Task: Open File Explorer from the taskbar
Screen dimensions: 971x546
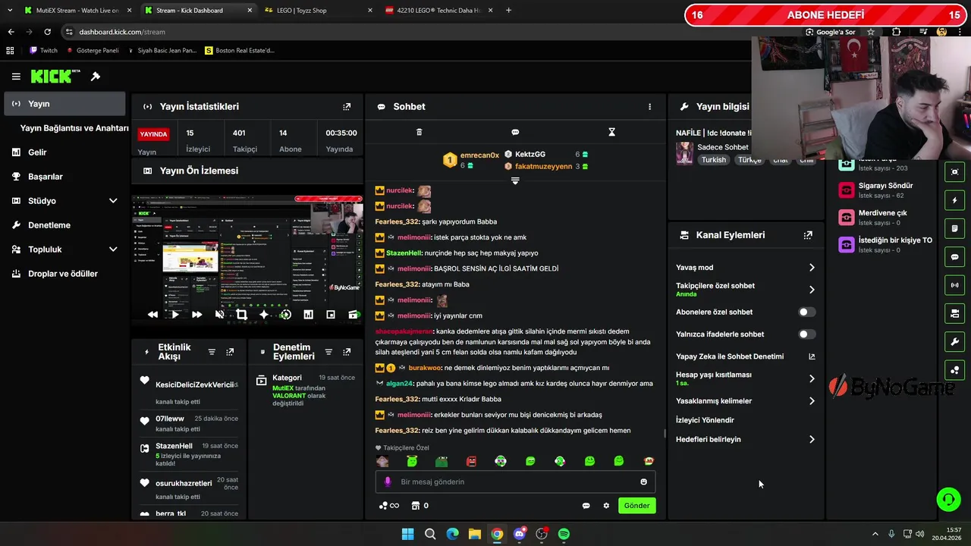Action: 474,534
